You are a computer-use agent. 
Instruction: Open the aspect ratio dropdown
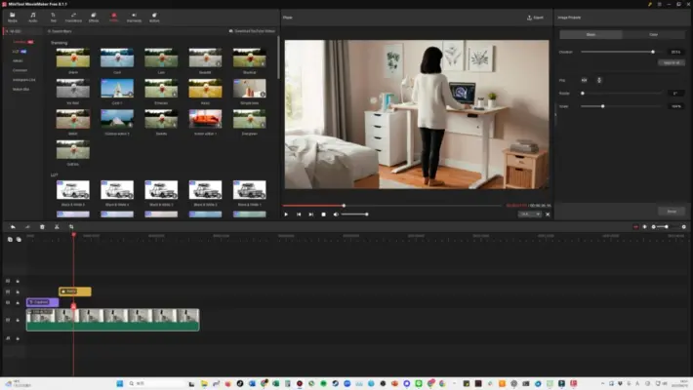529,214
